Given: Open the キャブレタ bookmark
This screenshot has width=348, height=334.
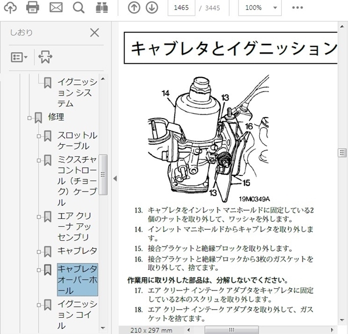Looking at the screenshot, I should click(x=77, y=251).
